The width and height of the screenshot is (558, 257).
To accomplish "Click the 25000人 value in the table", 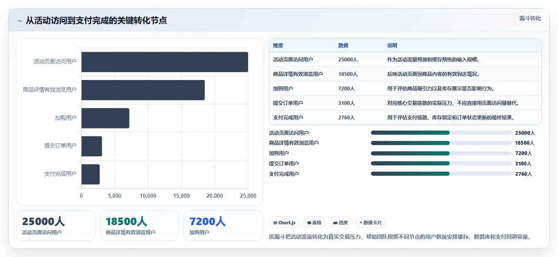I will [348, 60].
